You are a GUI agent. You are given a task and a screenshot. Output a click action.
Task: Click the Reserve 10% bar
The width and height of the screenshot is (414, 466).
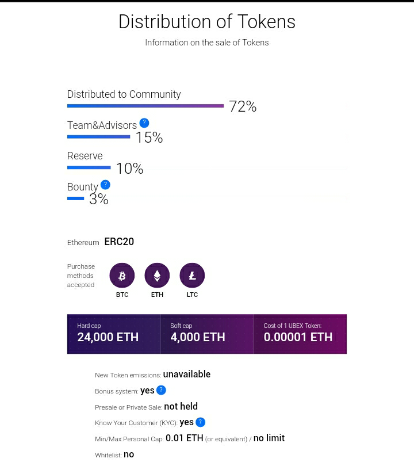point(89,167)
